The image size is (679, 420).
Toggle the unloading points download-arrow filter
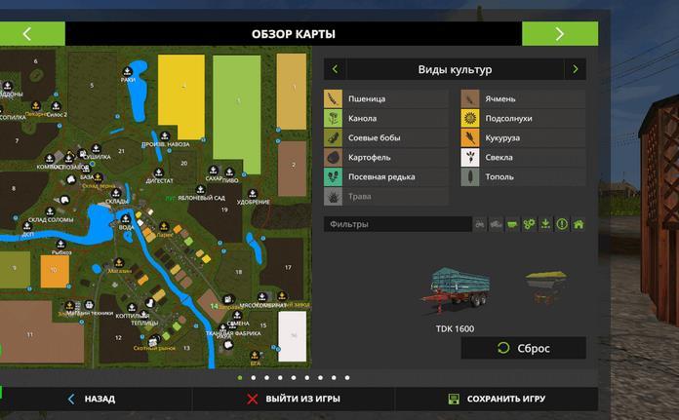[545, 224]
